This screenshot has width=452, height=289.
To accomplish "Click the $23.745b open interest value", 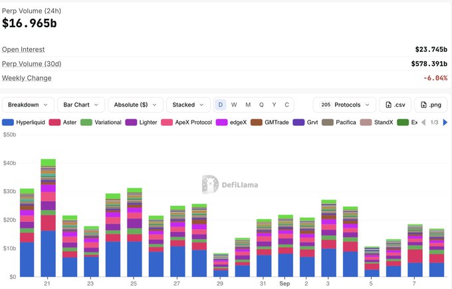I will point(431,50).
